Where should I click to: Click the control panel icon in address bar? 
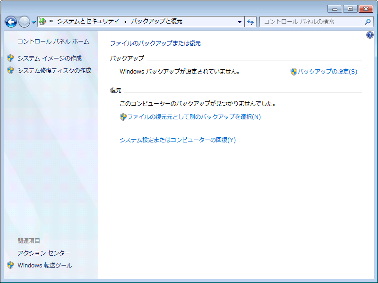point(43,21)
